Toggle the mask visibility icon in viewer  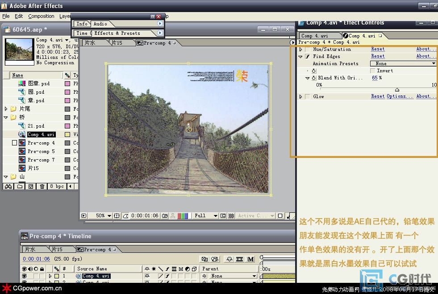[126, 215]
